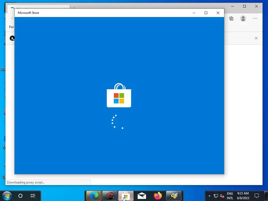The width and height of the screenshot is (268, 201).
Task: Click the Microsoft Store title text
Action: pos(28,13)
